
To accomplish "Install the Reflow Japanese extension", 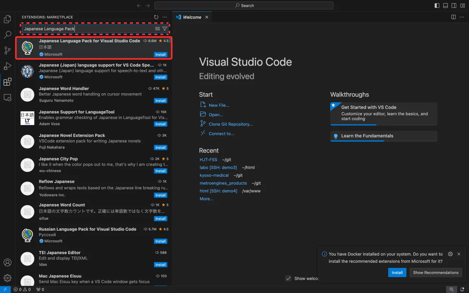I will 160,195.
